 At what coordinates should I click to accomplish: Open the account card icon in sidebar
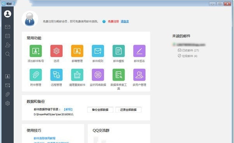pos(7,76)
